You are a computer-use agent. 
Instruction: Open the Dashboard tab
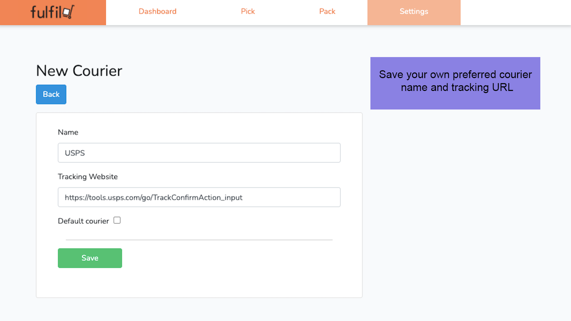click(x=157, y=12)
